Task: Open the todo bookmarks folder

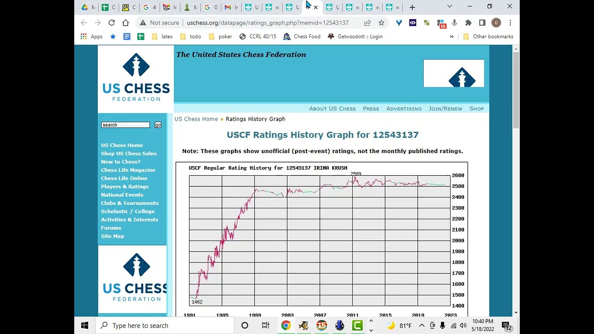Action: click(x=190, y=37)
